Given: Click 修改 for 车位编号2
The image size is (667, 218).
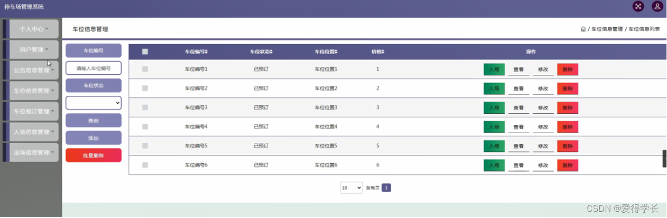Looking at the screenshot, I should [x=543, y=88].
